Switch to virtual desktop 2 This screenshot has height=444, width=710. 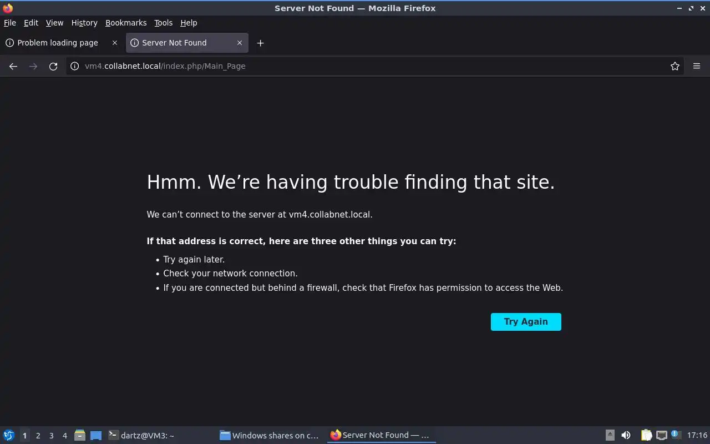pyautogui.click(x=38, y=436)
